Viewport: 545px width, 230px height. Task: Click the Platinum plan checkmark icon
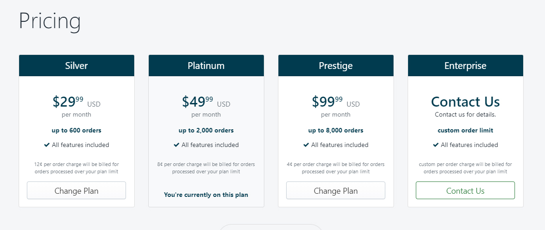pyautogui.click(x=177, y=145)
